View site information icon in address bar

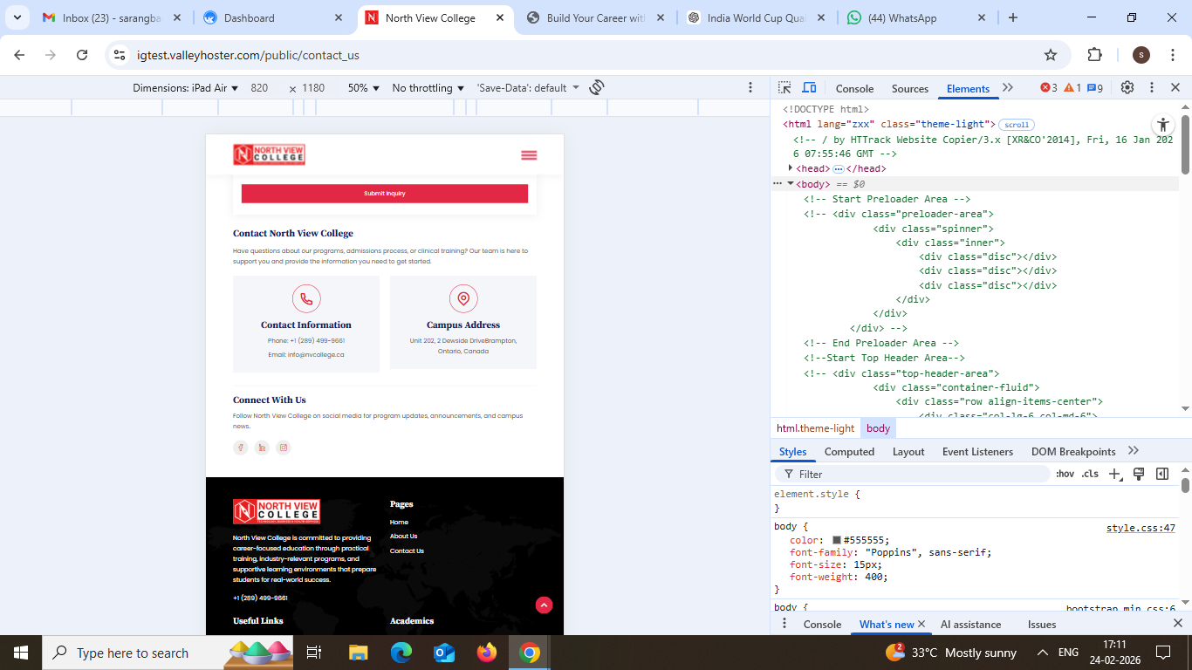point(120,55)
